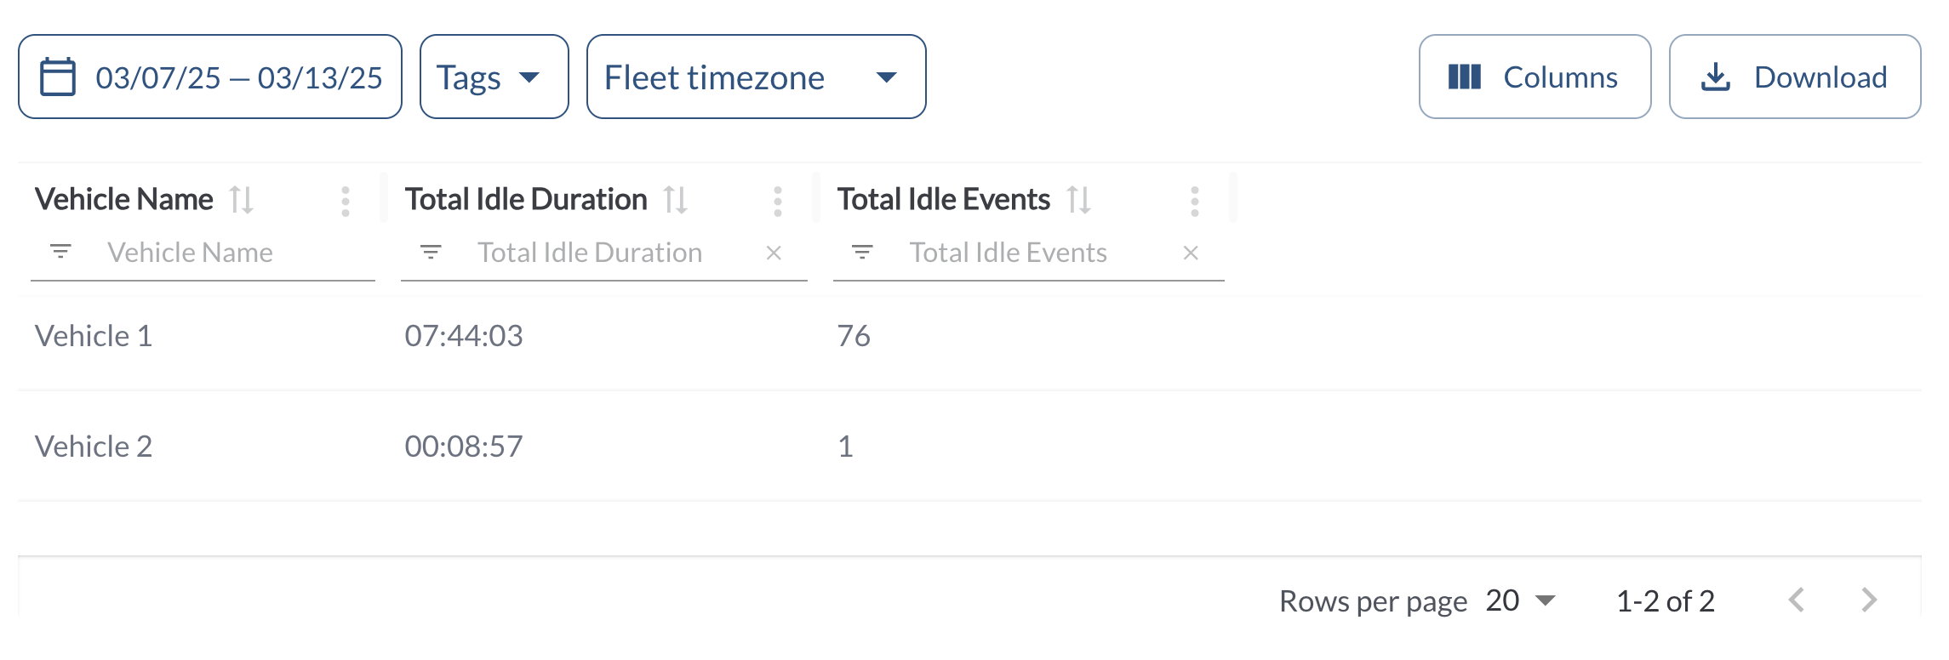Clear the Total Idle Duration filter

(774, 253)
